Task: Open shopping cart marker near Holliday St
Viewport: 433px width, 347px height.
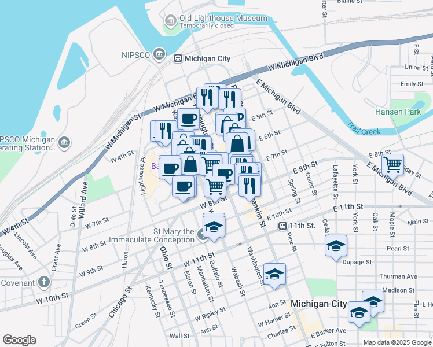Action: 392,167
